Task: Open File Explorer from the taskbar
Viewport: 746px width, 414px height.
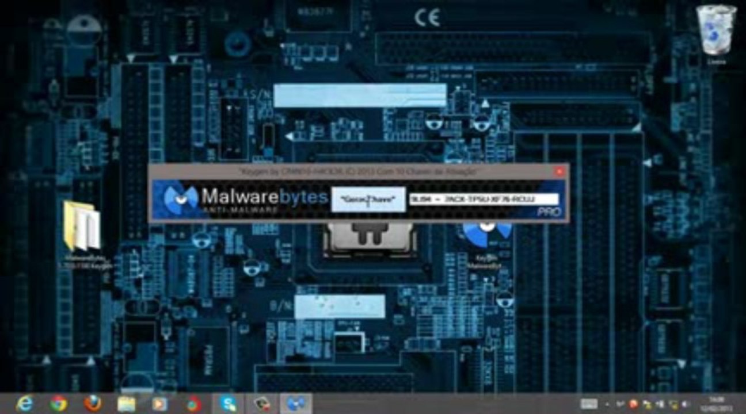Action: pyautogui.click(x=126, y=404)
